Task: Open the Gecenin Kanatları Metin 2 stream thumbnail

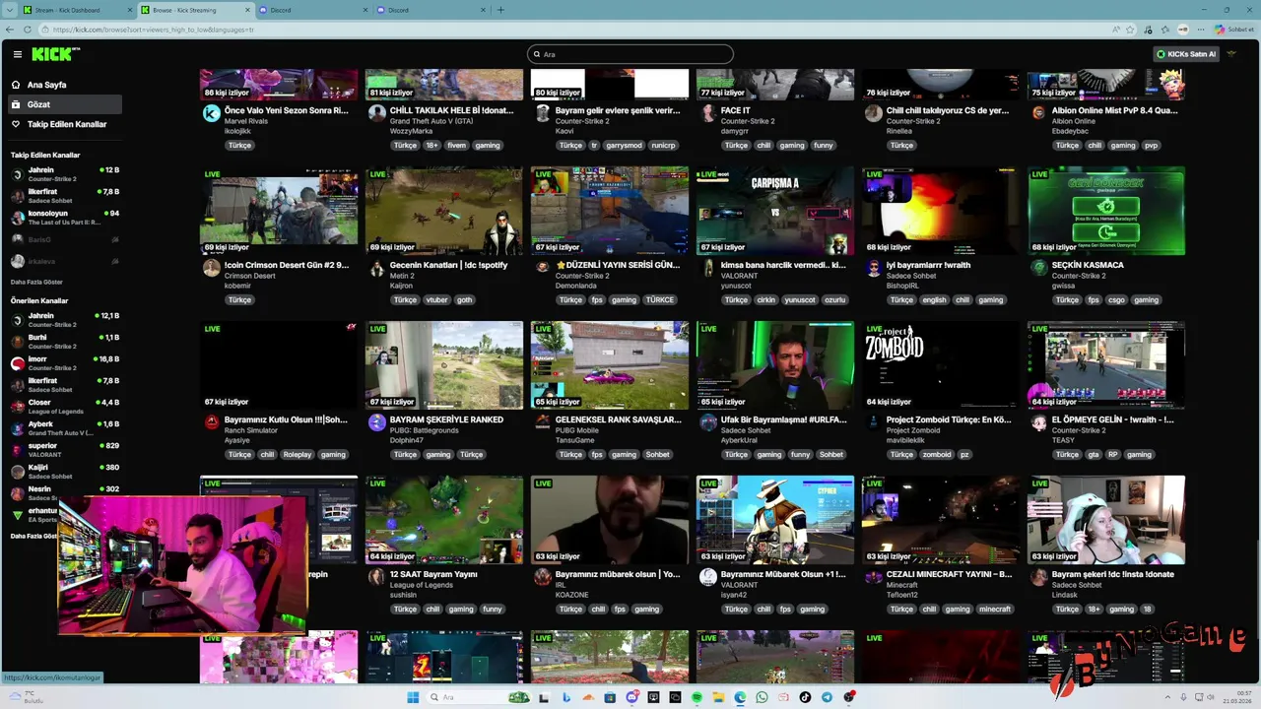Action: [444, 211]
